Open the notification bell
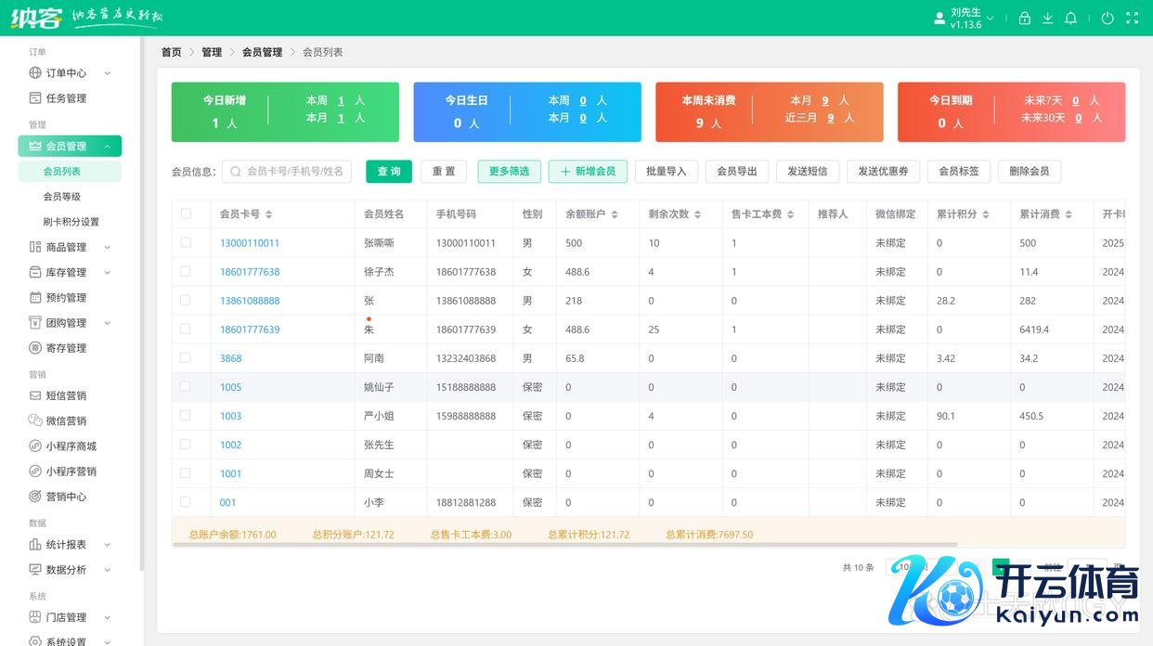 click(1070, 19)
